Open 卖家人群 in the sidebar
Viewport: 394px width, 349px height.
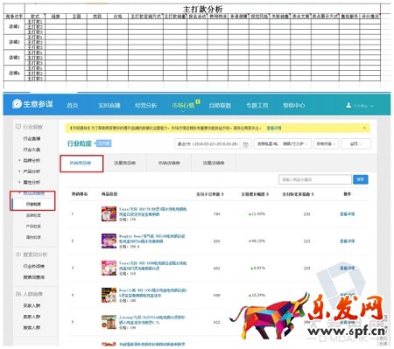point(32,317)
